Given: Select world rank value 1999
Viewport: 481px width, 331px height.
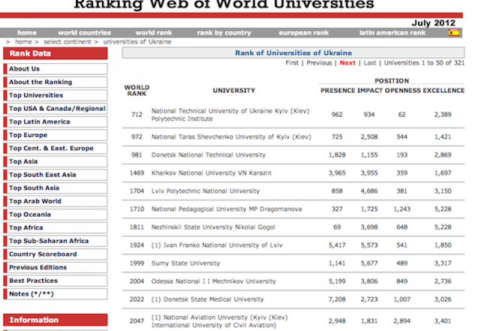Looking at the screenshot, I should click(137, 263).
